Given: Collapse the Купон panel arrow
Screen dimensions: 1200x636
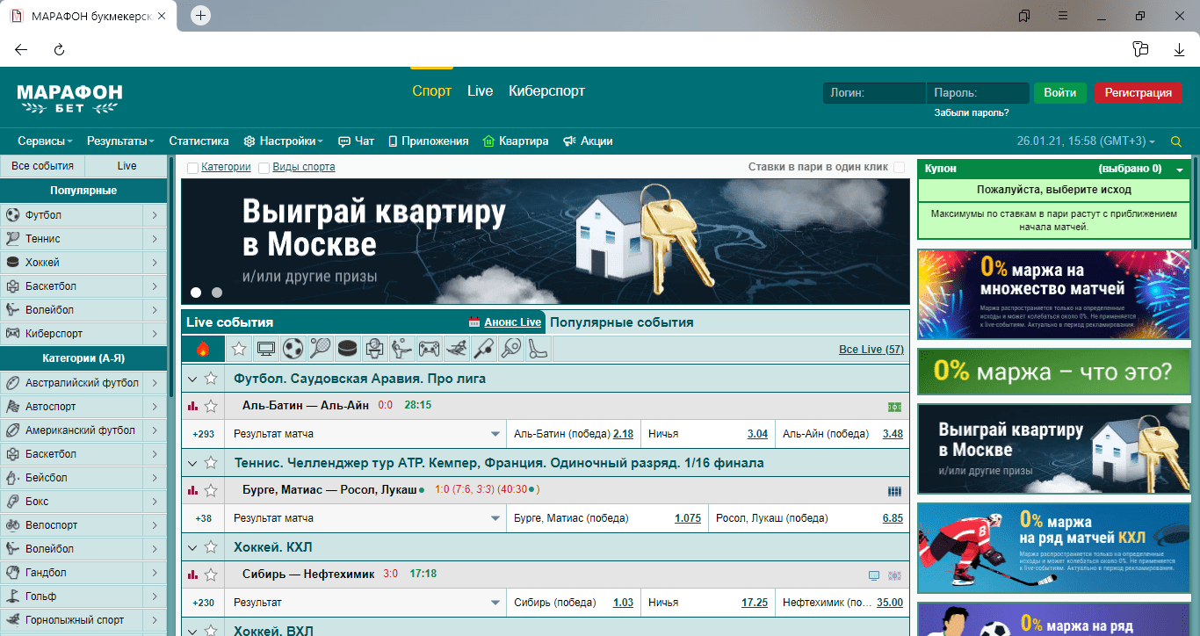Looking at the screenshot, I should pyautogui.click(x=1180, y=169).
